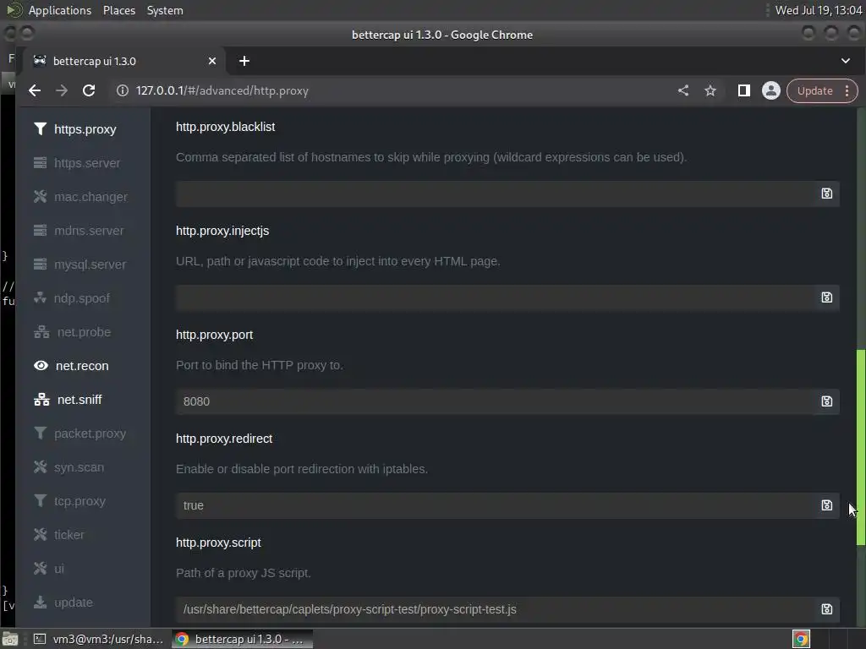
Task: Save the http.proxy.injectjs value
Action: (x=826, y=297)
